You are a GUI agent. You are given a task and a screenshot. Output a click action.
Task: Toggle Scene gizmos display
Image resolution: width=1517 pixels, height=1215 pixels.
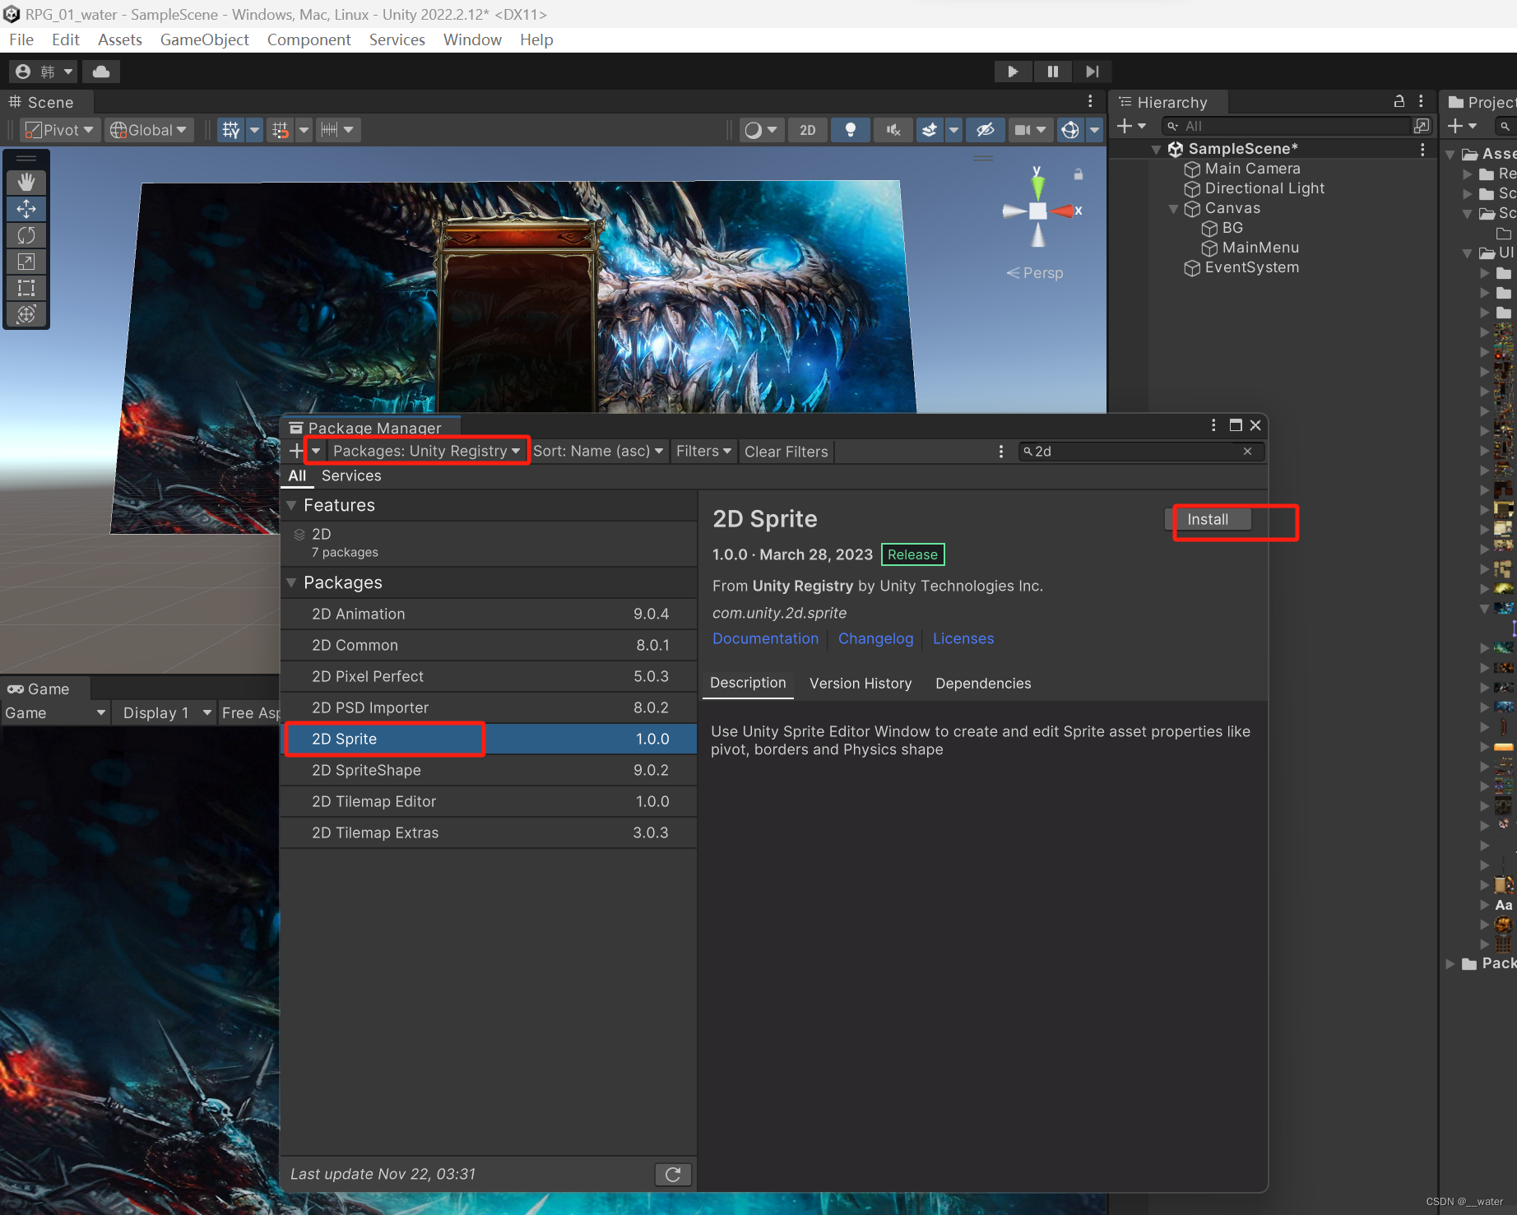(1069, 130)
